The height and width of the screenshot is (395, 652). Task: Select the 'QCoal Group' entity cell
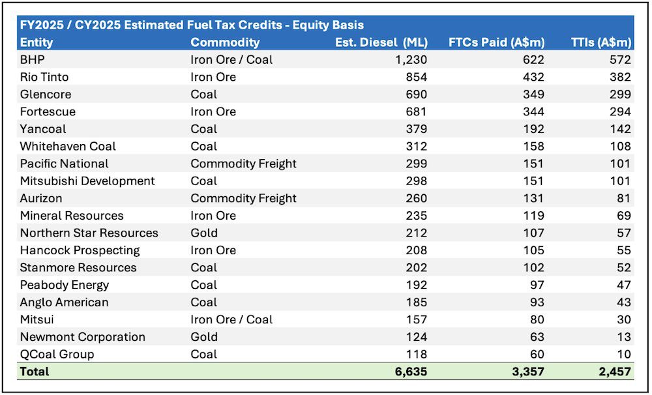57,354
